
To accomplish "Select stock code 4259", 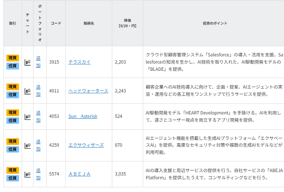I will (x=54, y=145).
